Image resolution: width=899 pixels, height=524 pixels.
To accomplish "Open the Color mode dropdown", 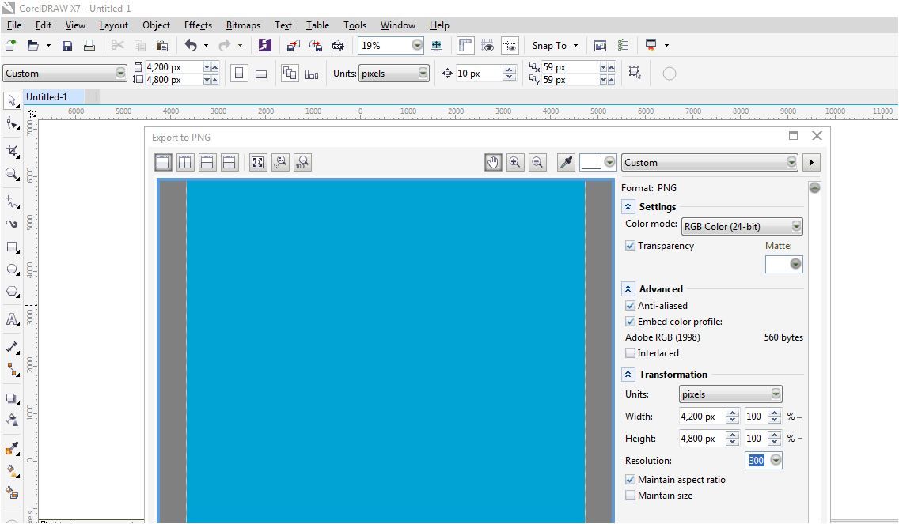I will (742, 227).
